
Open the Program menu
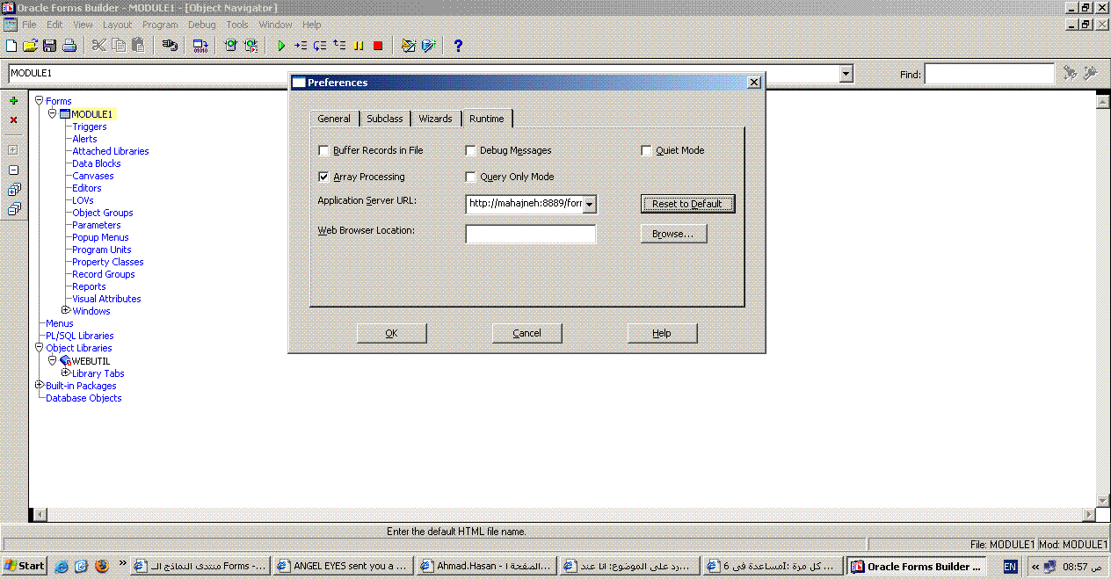(160, 25)
